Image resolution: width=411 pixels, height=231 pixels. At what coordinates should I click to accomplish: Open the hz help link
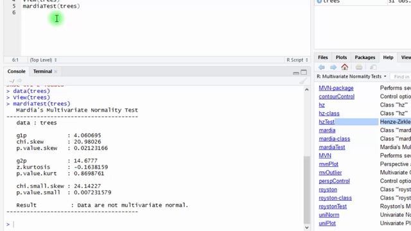tap(322, 105)
